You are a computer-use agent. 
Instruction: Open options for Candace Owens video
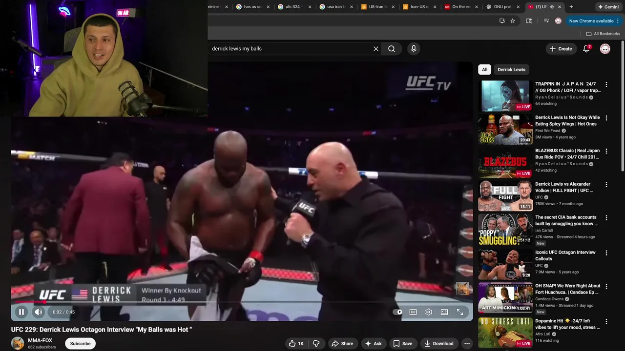coord(606,287)
